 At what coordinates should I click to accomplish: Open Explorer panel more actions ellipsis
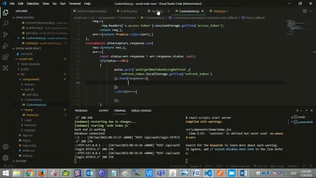coord(64,11)
